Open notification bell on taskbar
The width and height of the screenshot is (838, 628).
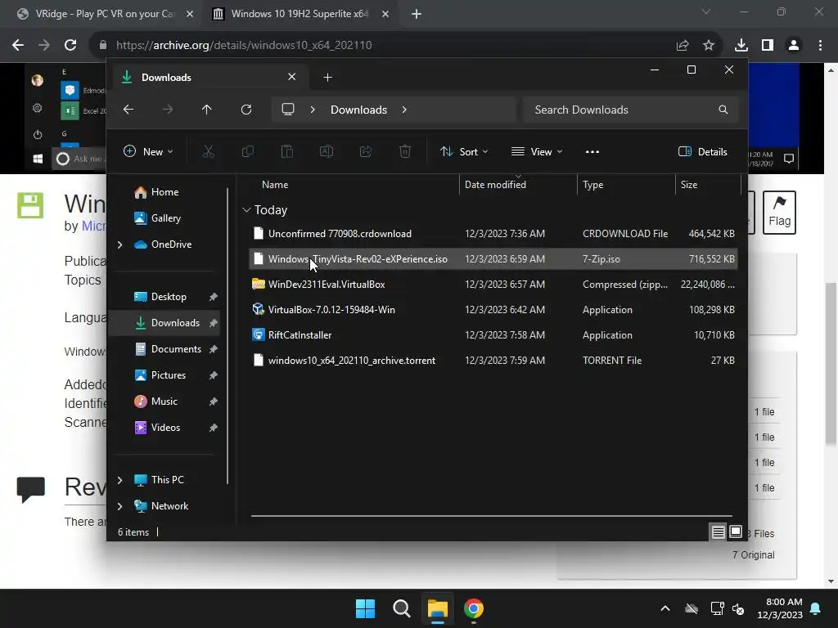tap(816, 608)
